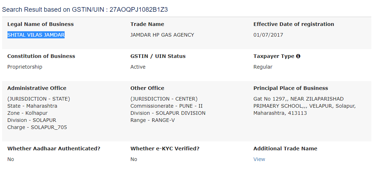
Task: Click the Whether Aadhaar Authenticated? label
Action: coord(54,149)
